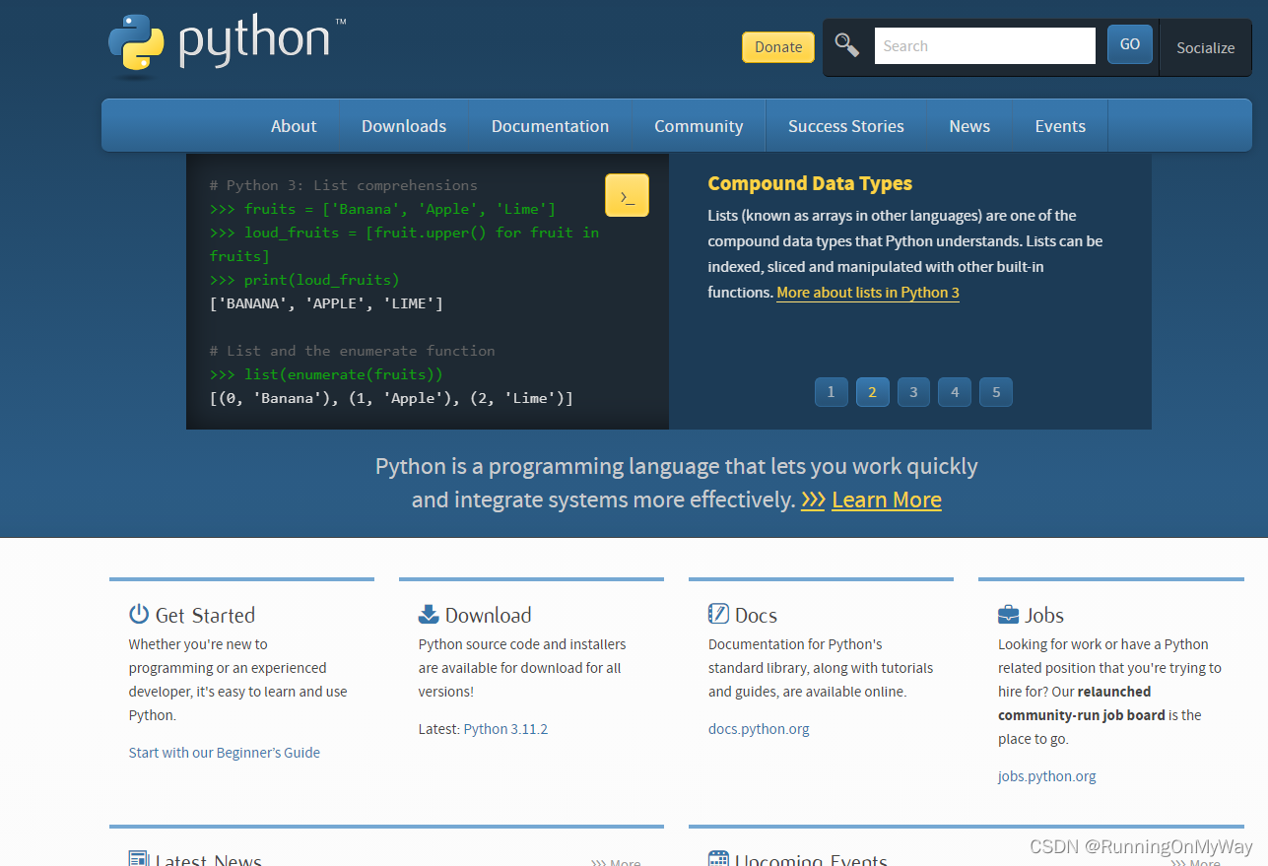Click the Docs heading

coord(757,615)
